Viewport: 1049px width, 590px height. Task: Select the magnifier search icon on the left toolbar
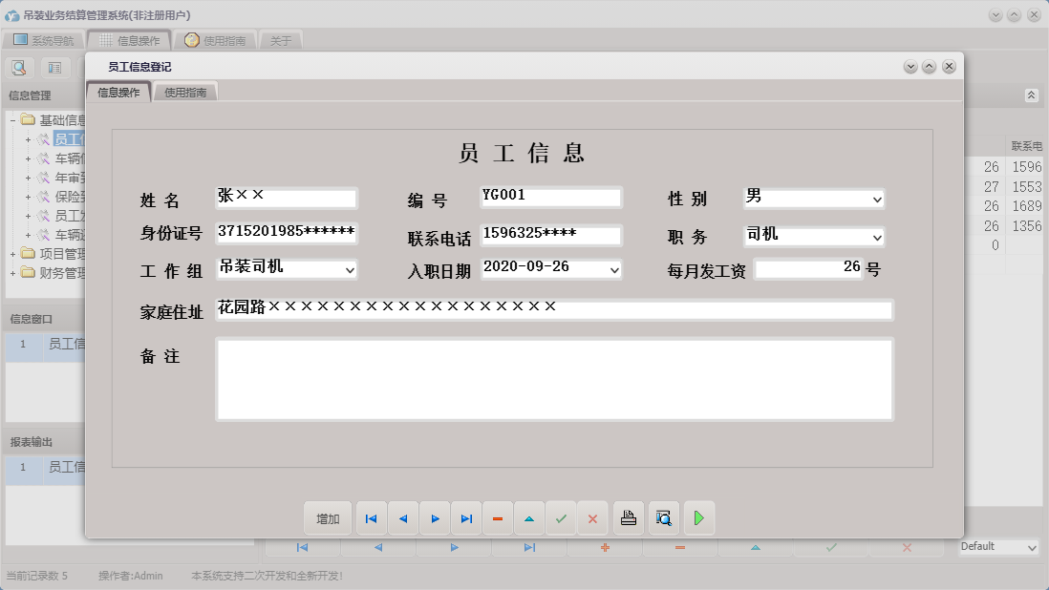19,67
